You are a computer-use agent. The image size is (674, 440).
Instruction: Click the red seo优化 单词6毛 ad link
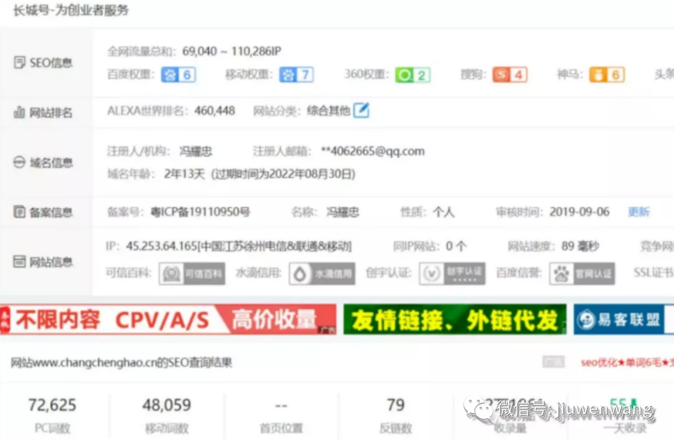627,363
